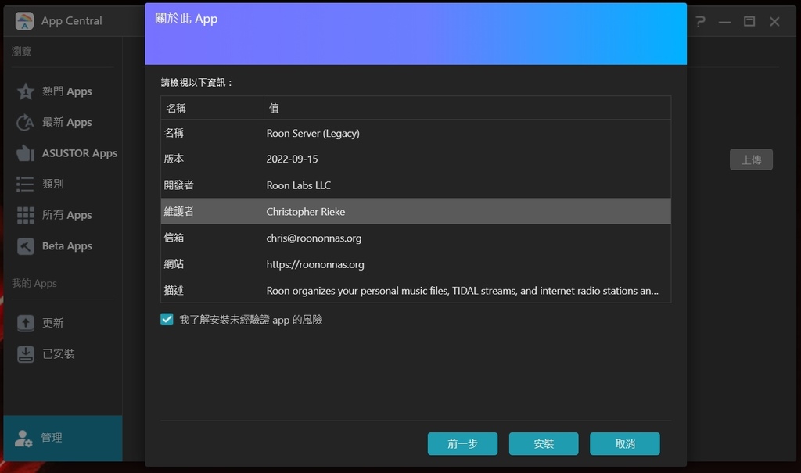Open 已安裝 in the sidebar
The image size is (801, 473).
click(x=63, y=354)
